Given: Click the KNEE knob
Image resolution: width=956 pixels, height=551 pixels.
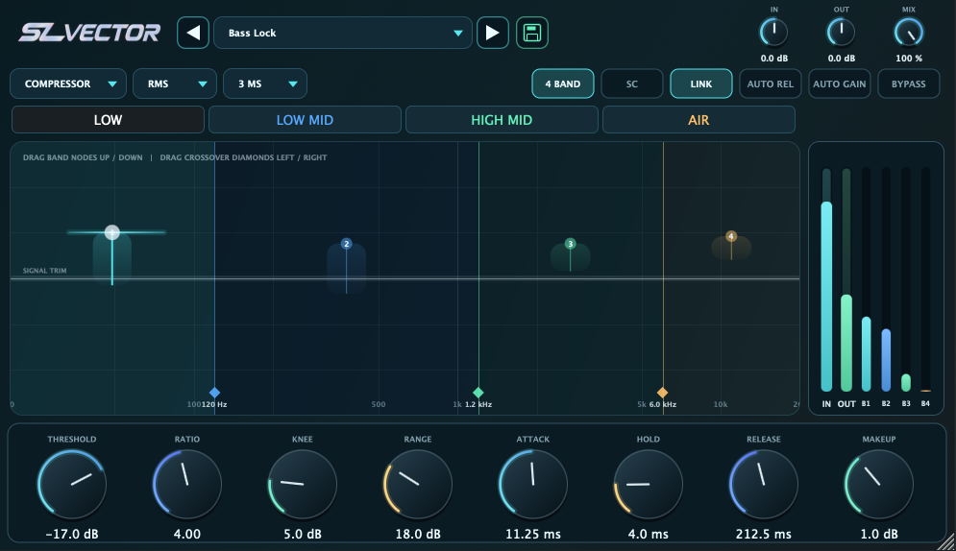Looking at the screenshot, I should (303, 485).
